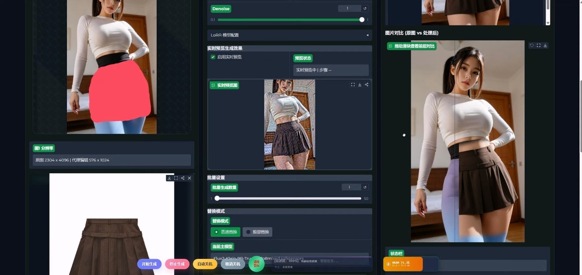Share the 实时预览图 preview image
The height and width of the screenshot is (275, 582).
(367, 85)
